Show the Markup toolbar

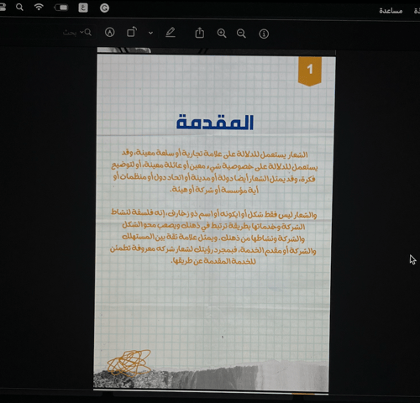109,33
